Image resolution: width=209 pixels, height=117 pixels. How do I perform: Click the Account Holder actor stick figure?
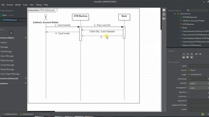point(46,17)
